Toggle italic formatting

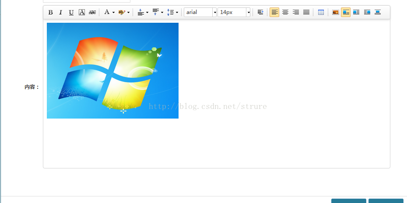(61, 12)
